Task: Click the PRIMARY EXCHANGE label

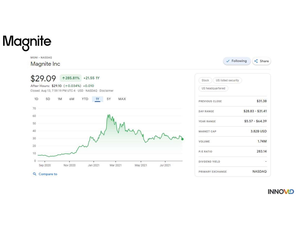Action: coord(212,172)
